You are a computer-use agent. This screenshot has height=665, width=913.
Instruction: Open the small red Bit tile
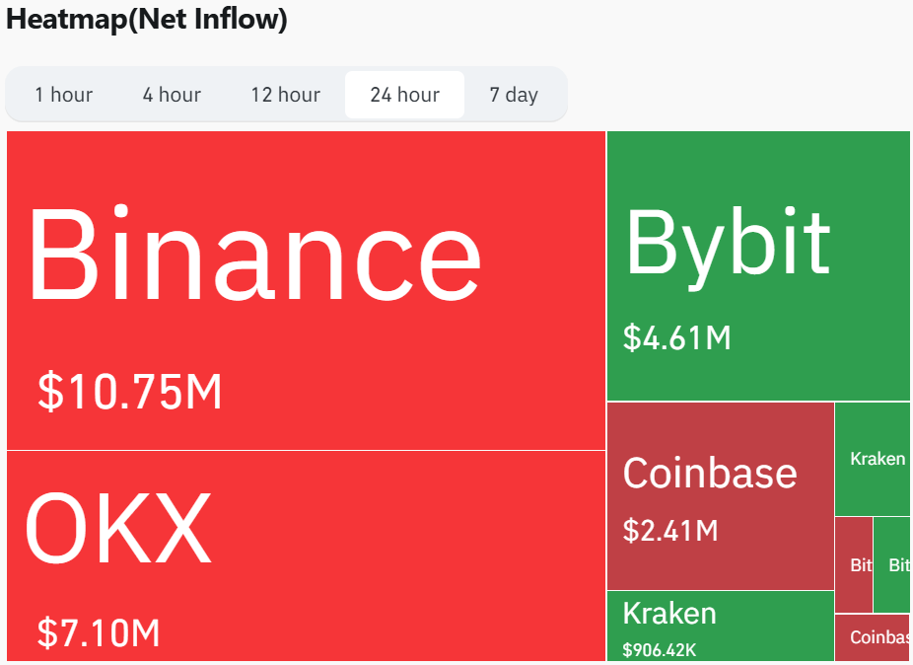pyautogui.click(x=854, y=564)
